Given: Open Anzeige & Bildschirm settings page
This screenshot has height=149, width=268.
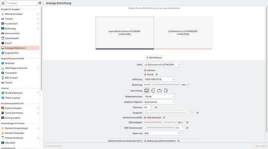Looking at the screenshot, I should pyautogui.click(x=20, y=48).
